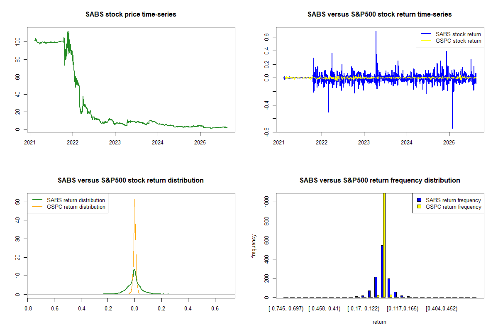Viewport: 498px width, 332px height.
Task: Click the blue SABS stock return legend line
Action: tap(425, 34)
